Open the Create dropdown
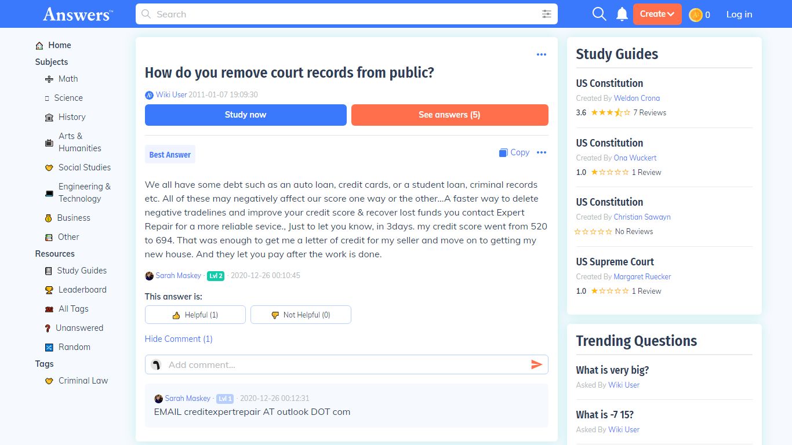The width and height of the screenshot is (792, 445). point(657,14)
